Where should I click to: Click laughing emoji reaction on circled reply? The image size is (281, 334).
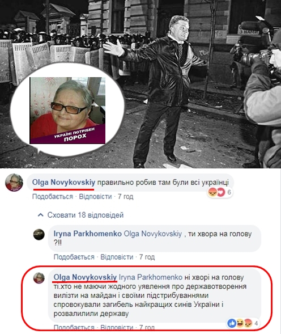[240, 323]
